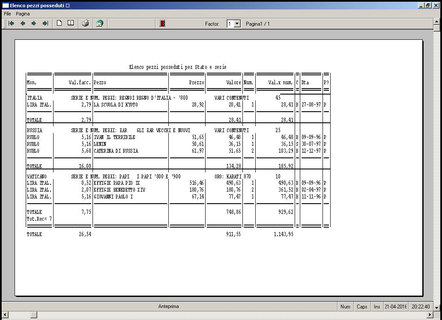The width and height of the screenshot is (442, 320).
Task: Open the File menu
Action: [7, 14]
